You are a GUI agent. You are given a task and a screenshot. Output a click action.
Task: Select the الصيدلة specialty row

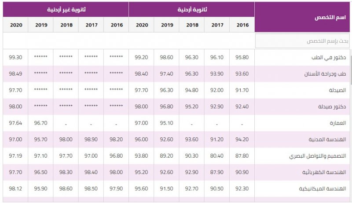pos(176,90)
